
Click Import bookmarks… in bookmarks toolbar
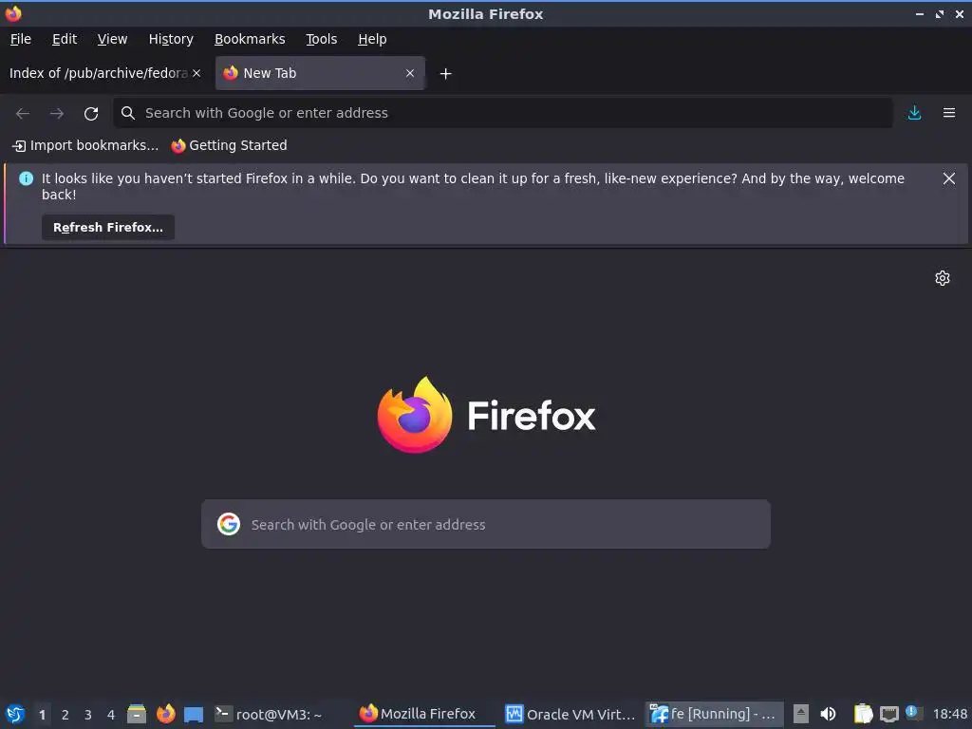click(x=85, y=145)
